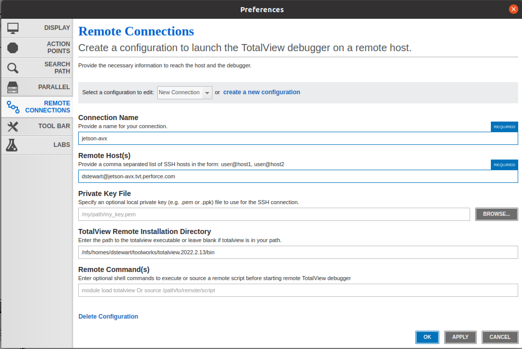The image size is (522, 349).
Task: Click the 'Select a configuration to edit:' label
Action: coord(118,92)
